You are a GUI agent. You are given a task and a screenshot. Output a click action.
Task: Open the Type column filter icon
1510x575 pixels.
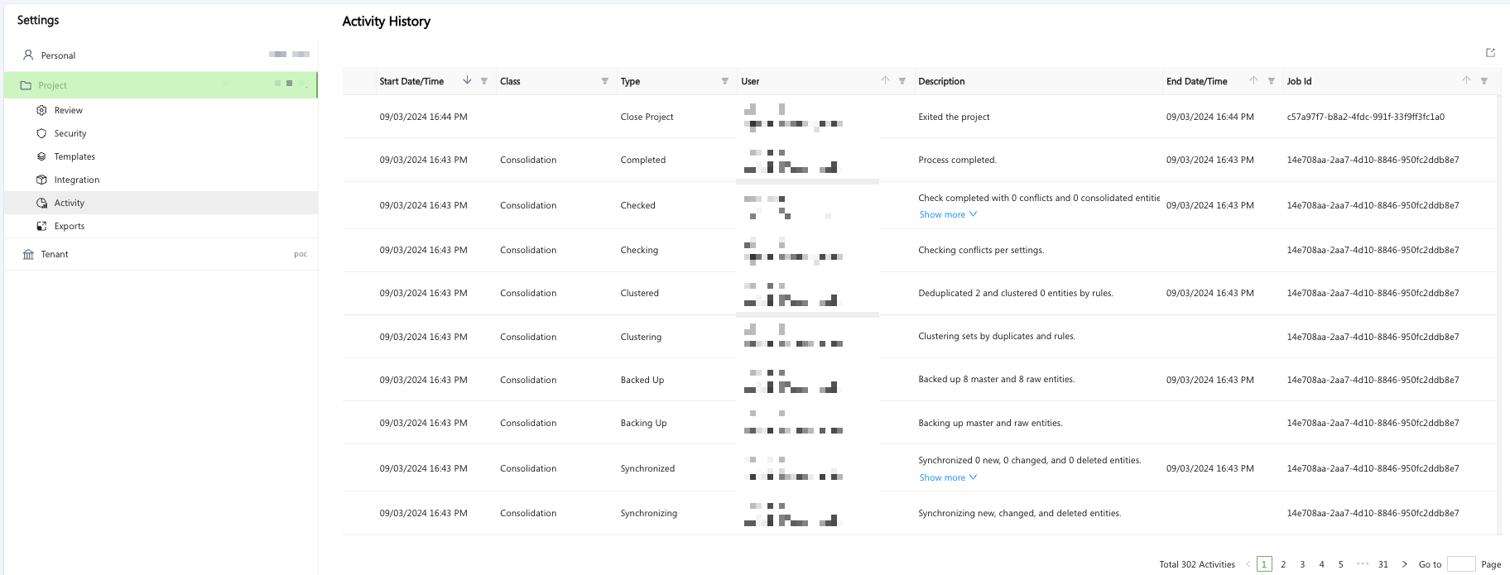tap(724, 81)
